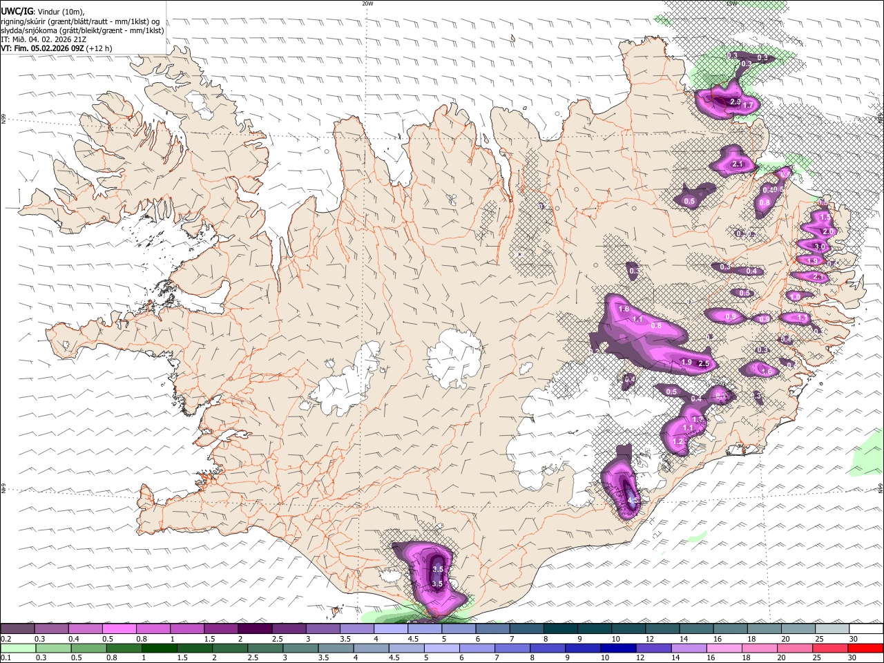Viewport: 884px width, 663px height.
Task: Click the palest green 0.1–0.3 swatch, lower legend row
Action: [x=18, y=648]
